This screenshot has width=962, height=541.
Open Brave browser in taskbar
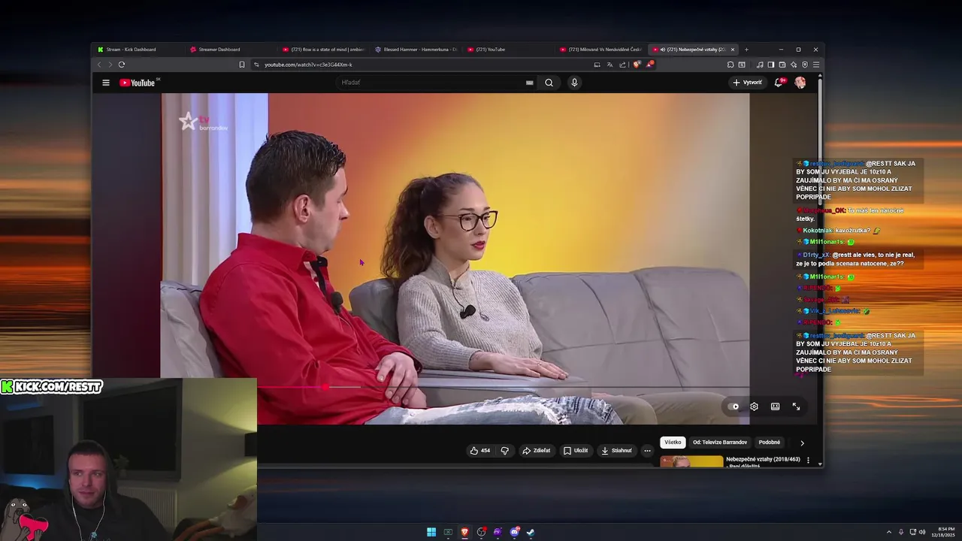pos(464,532)
